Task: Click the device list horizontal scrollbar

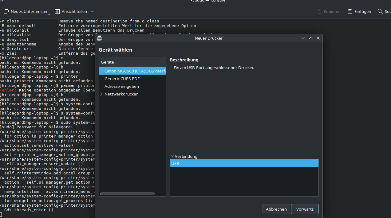Action: click(x=127, y=194)
